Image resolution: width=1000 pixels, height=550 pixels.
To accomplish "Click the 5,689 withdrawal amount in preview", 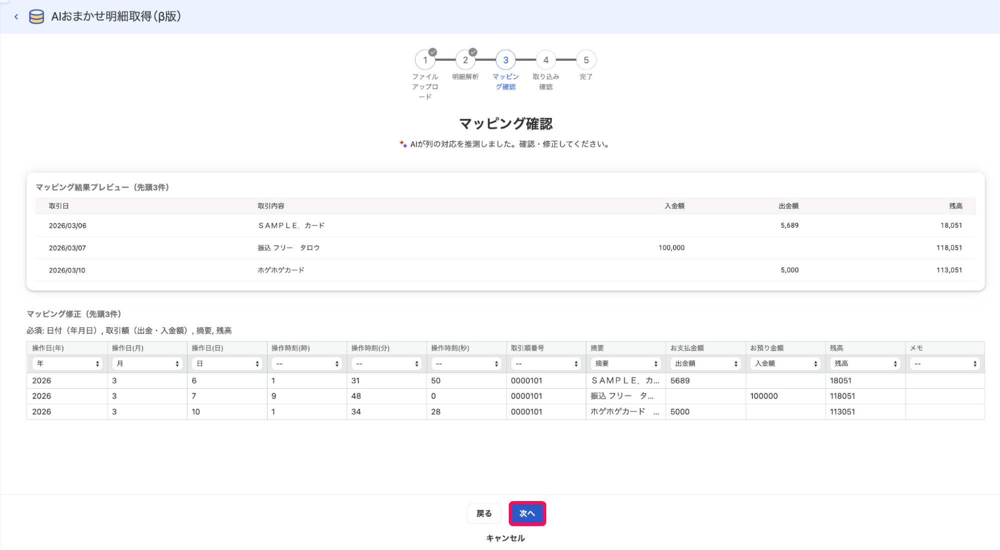I will point(789,226).
